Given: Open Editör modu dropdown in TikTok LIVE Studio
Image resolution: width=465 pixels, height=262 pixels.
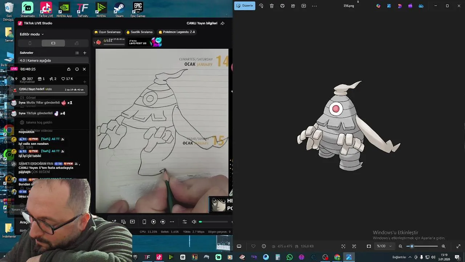Looking at the screenshot, I should [32, 34].
